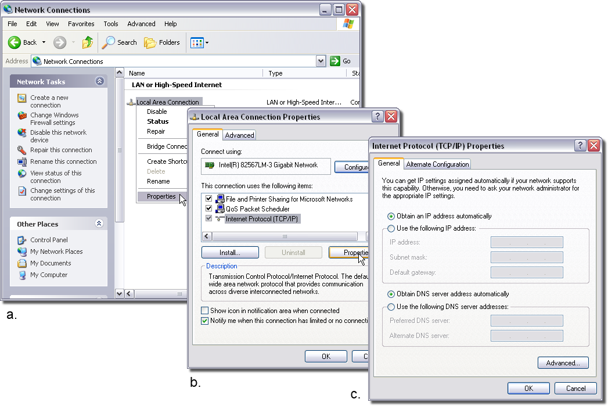The image size is (608, 406).
Task: Enable Show icon in notification area checkbox
Action: (204, 311)
